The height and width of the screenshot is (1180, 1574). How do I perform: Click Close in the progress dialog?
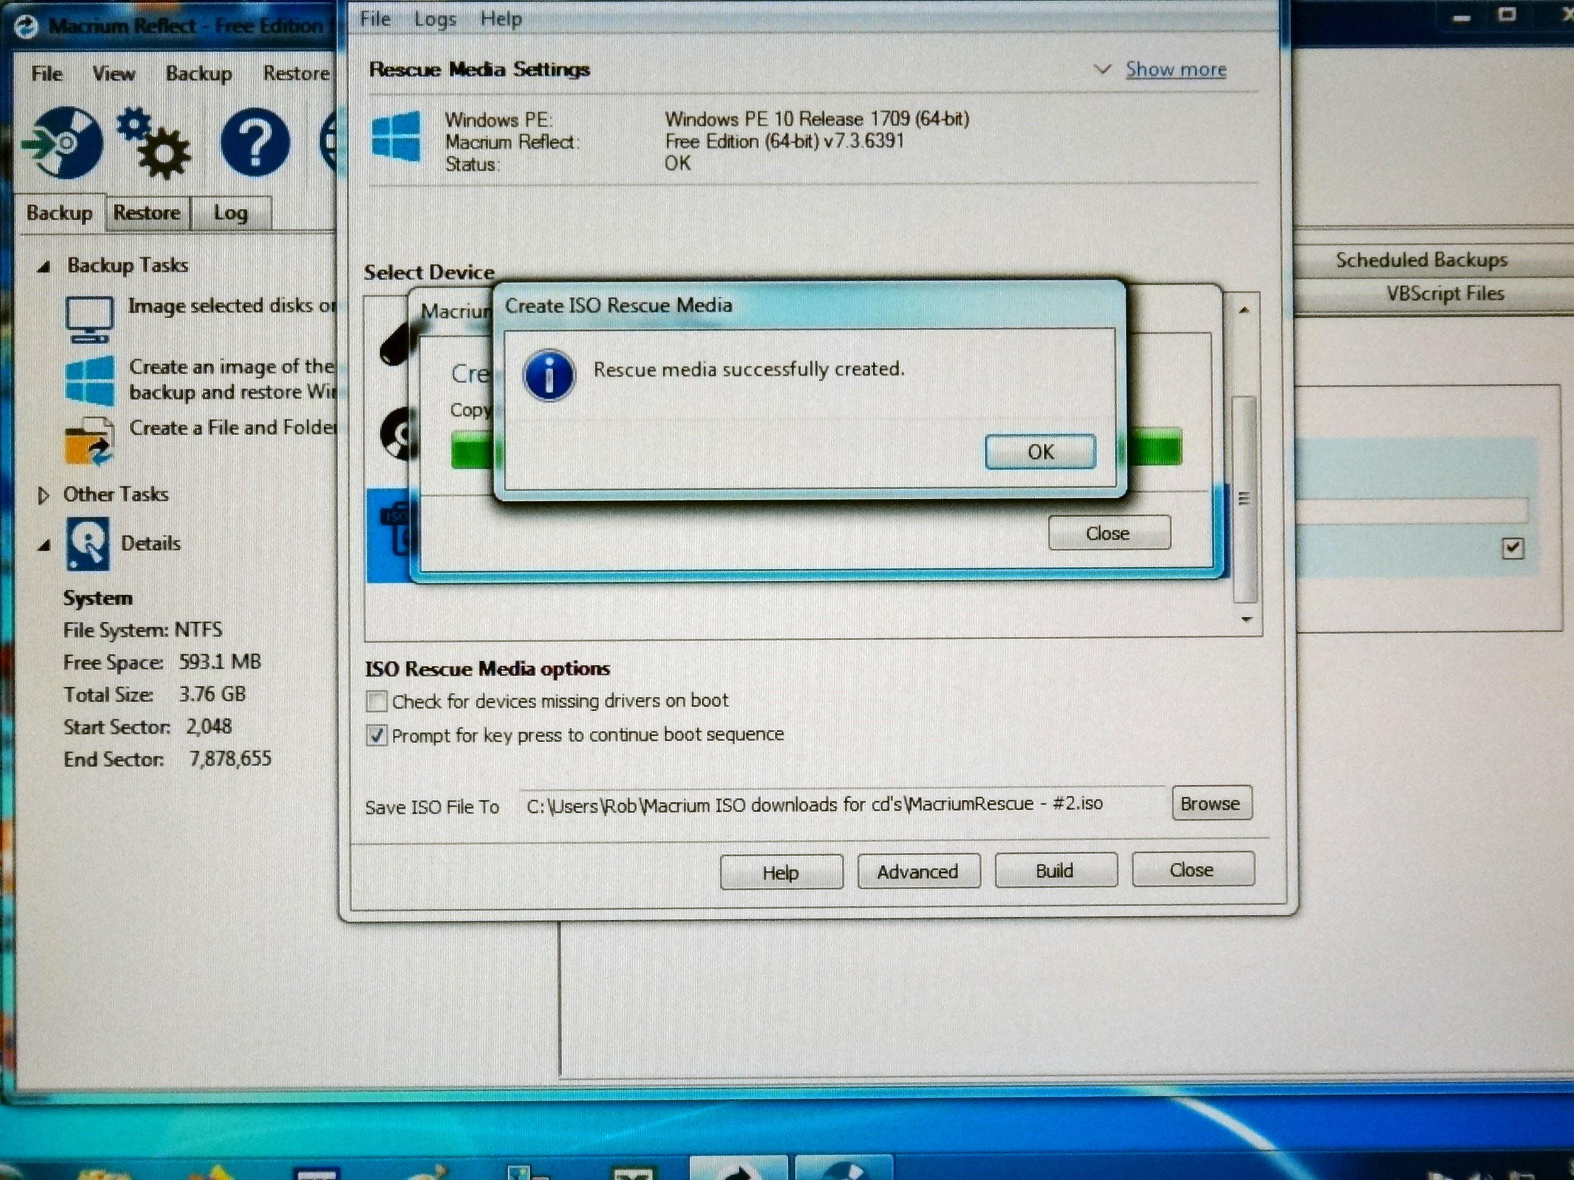coord(1109,533)
